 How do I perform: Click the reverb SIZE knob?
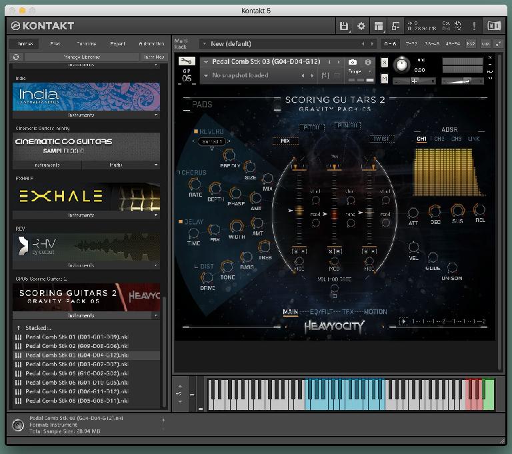(x=250, y=167)
